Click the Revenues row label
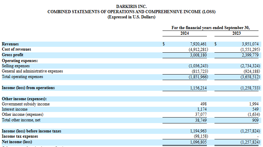The height and width of the screenshot is (147, 263). click(x=10, y=44)
